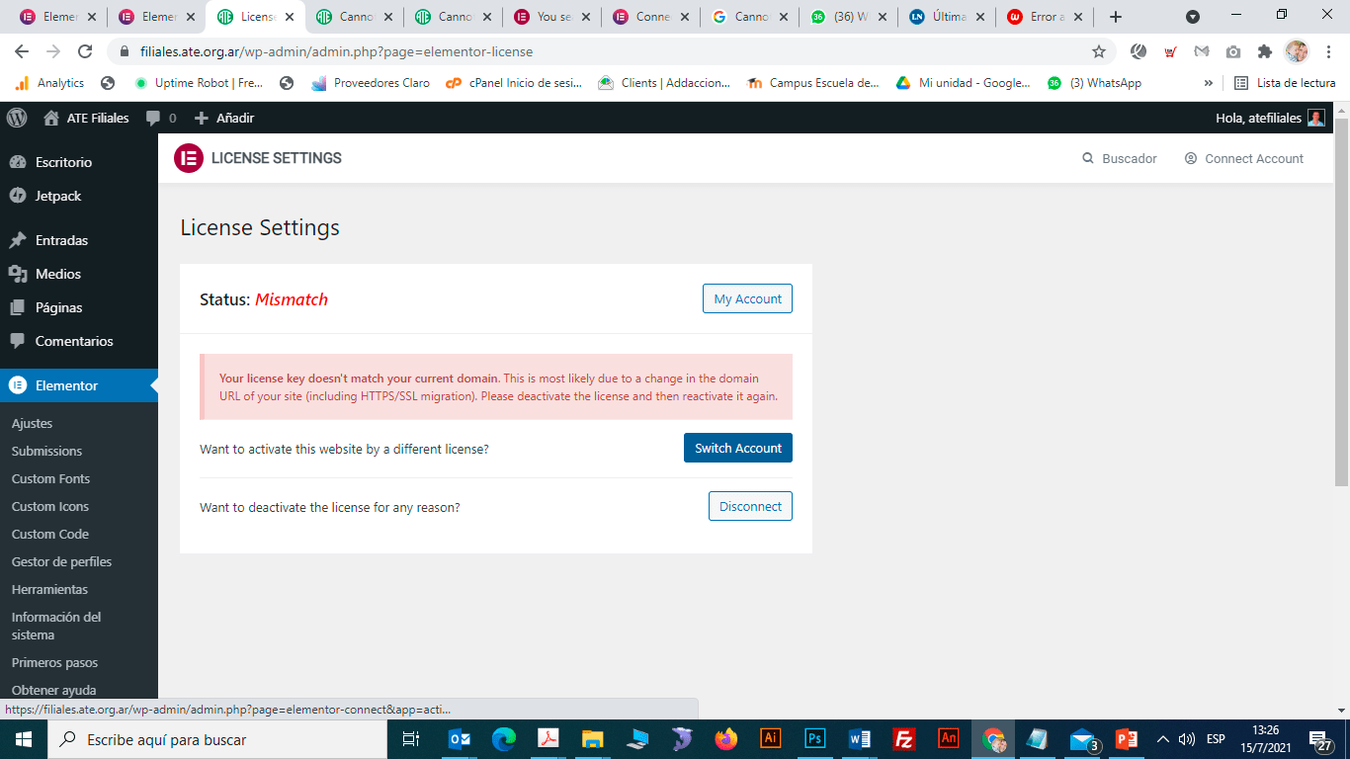Image resolution: width=1350 pixels, height=759 pixels.
Task: Click the My Account button
Action: point(747,298)
